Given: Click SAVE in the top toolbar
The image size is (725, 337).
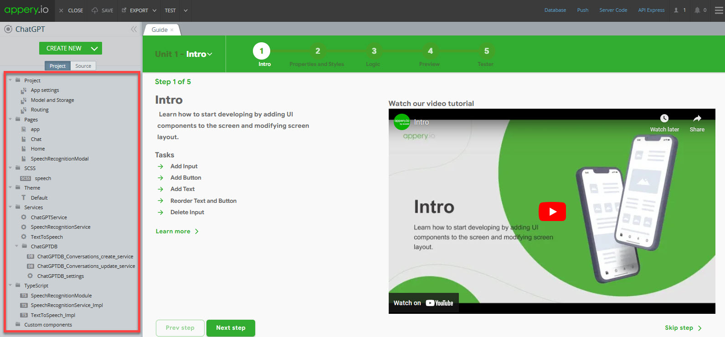Looking at the screenshot, I should [x=103, y=10].
